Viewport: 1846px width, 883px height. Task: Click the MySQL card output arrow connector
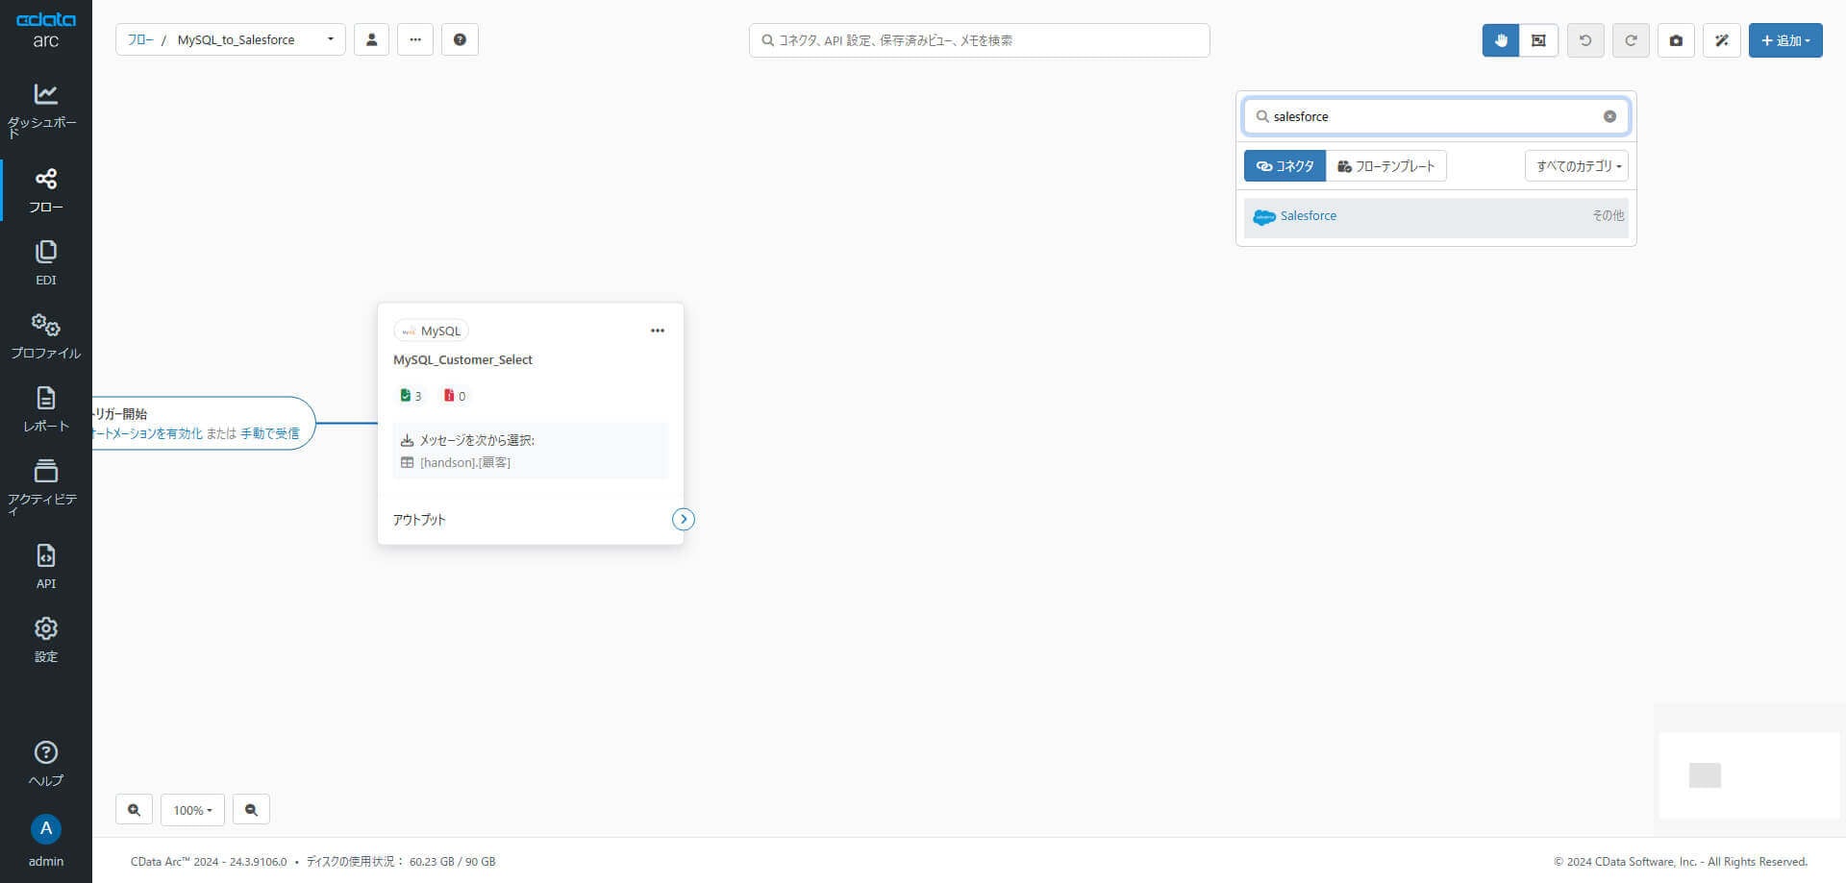tap(683, 519)
